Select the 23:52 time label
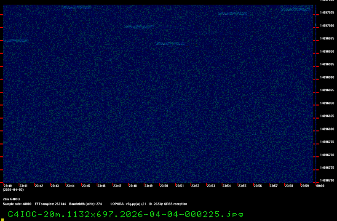Screen dimensions: 337x221 click(195, 186)
